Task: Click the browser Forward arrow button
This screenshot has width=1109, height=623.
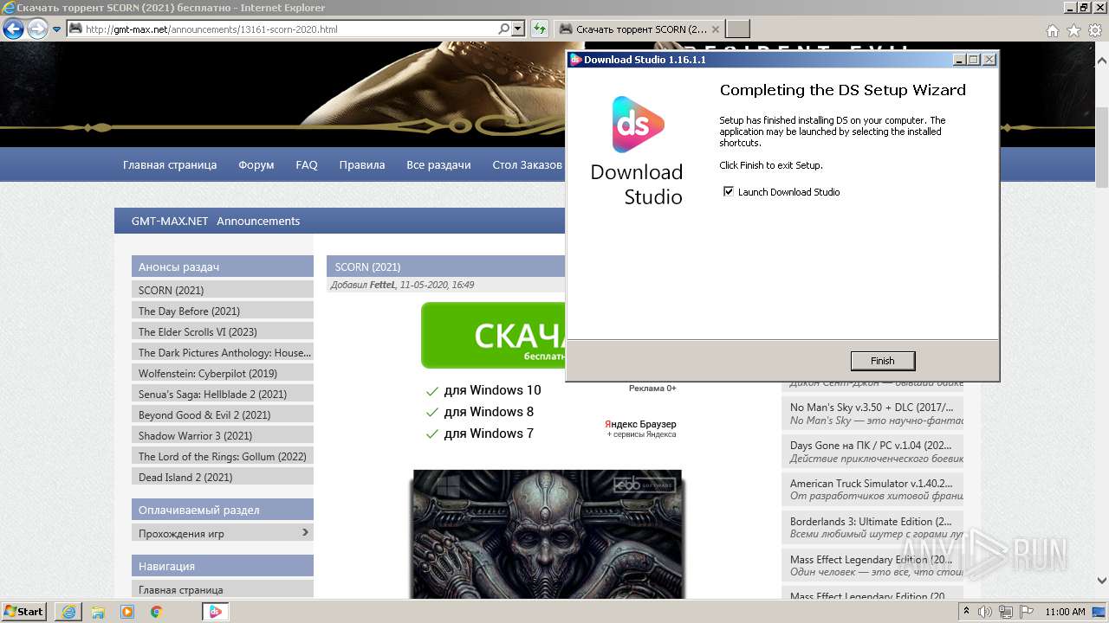Action: click(x=37, y=29)
